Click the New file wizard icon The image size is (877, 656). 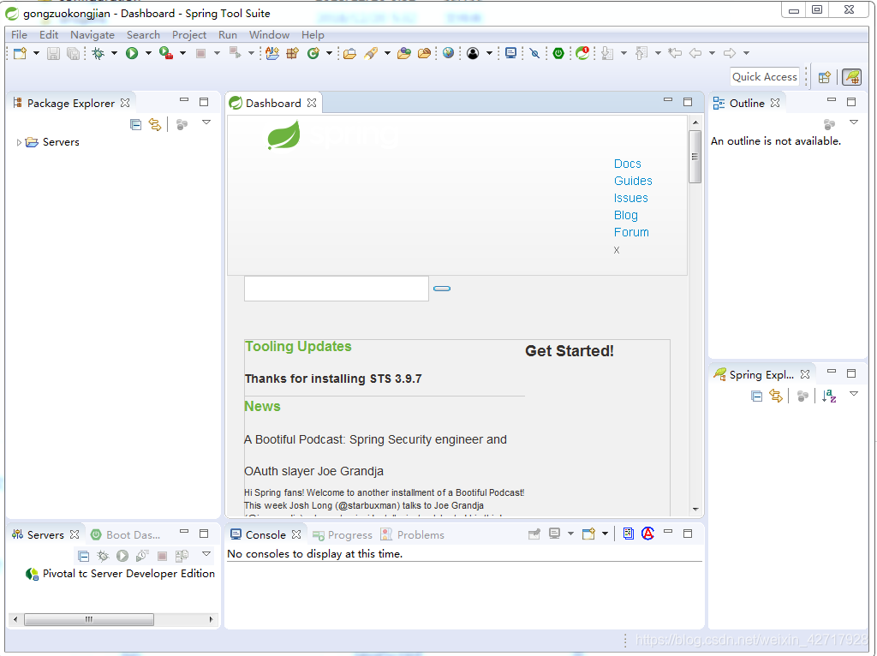pyautogui.click(x=21, y=53)
